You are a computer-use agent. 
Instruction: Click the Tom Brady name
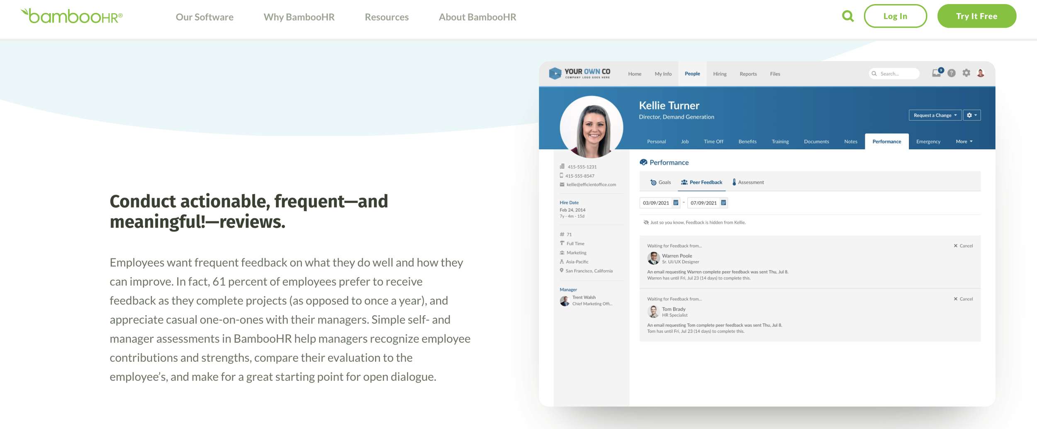[674, 309]
